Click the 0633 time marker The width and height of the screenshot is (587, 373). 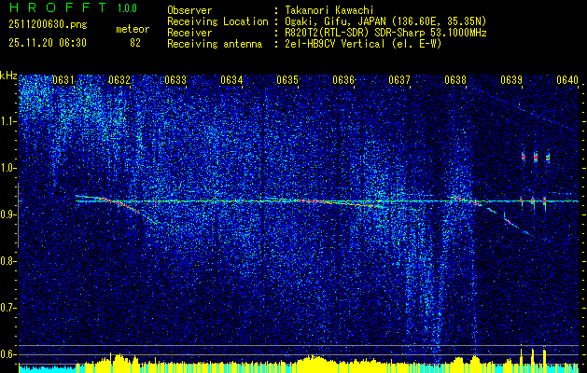coord(175,79)
